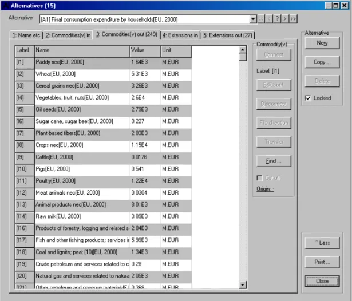Screen dimensions: 352x301
Task: Click the Edit coef button
Action: click(274, 85)
